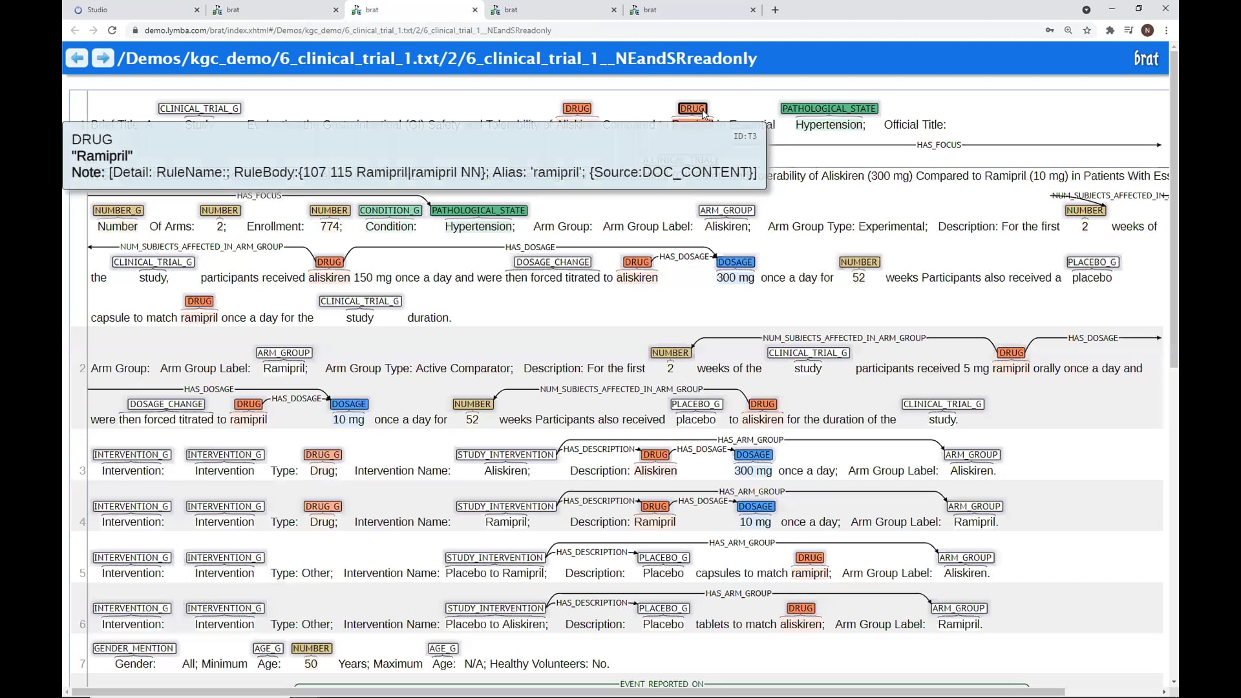Select the blue DOSAGE label over 300 mg
This screenshot has height=698, width=1241.
735,262
